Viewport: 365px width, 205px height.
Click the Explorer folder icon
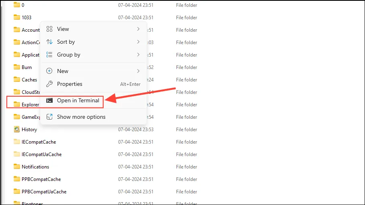pyautogui.click(x=17, y=104)
